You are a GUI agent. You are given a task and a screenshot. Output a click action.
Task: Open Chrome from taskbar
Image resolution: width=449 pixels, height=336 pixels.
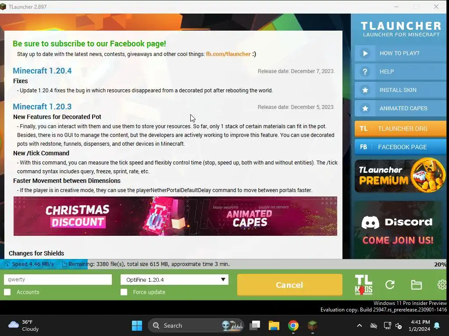tap(293, 325)
